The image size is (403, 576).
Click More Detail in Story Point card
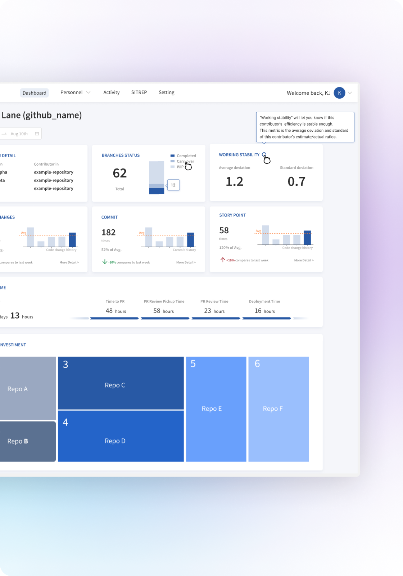[x=304, y=260]
